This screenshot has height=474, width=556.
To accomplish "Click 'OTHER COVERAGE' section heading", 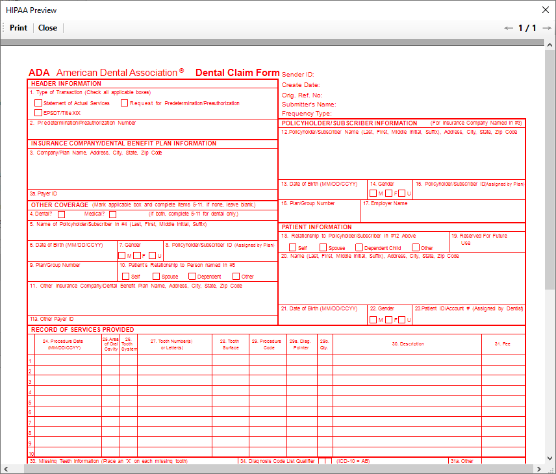I will (60, 205).
